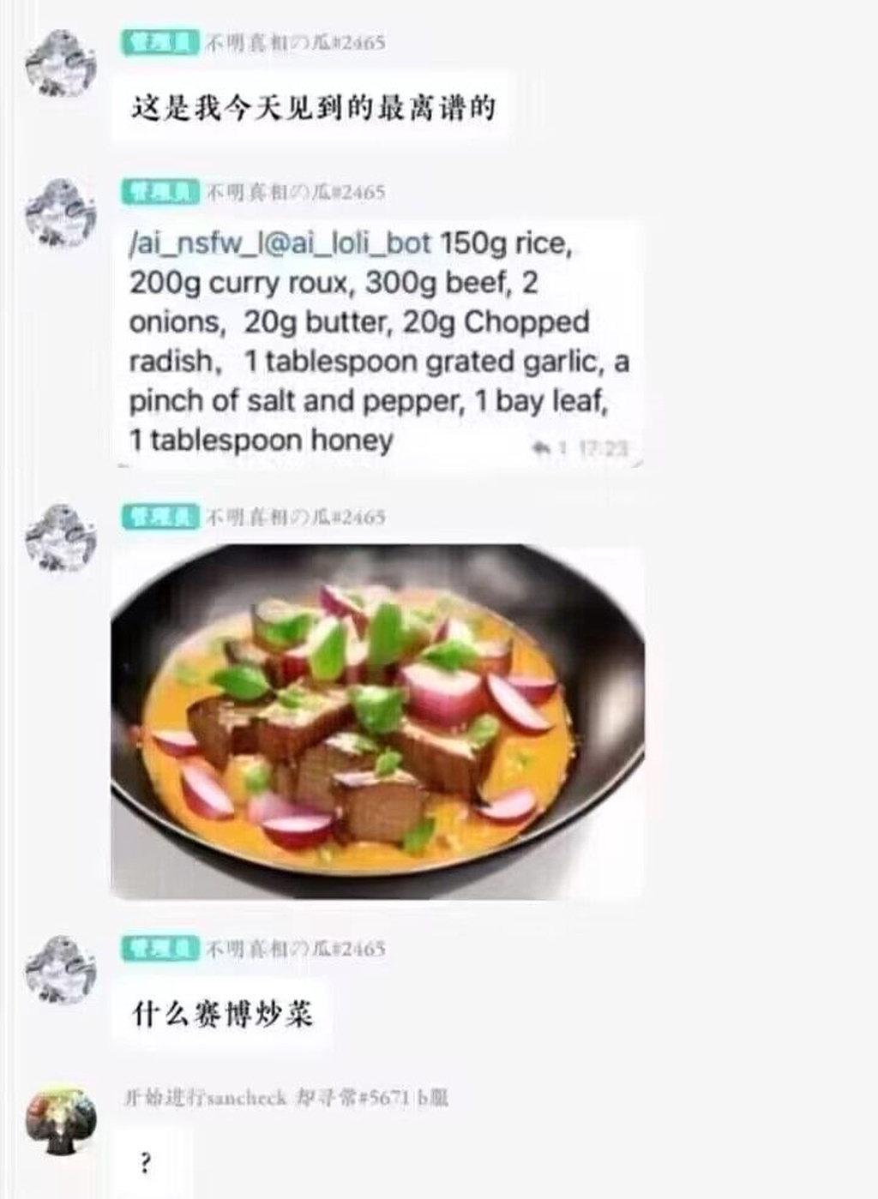Select the ? message bubble
The image size is (878, 1199).
pyautogui.click(x=146, y=1165)
